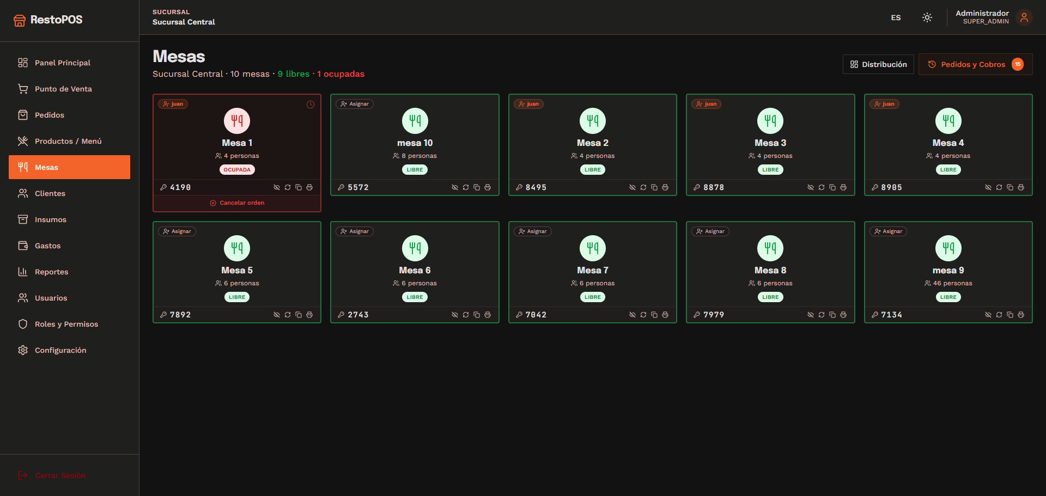This screenshot has height=496, width=1046.
Task: Regenerate the access code of Mesa 7
Action: click(643, 315)
